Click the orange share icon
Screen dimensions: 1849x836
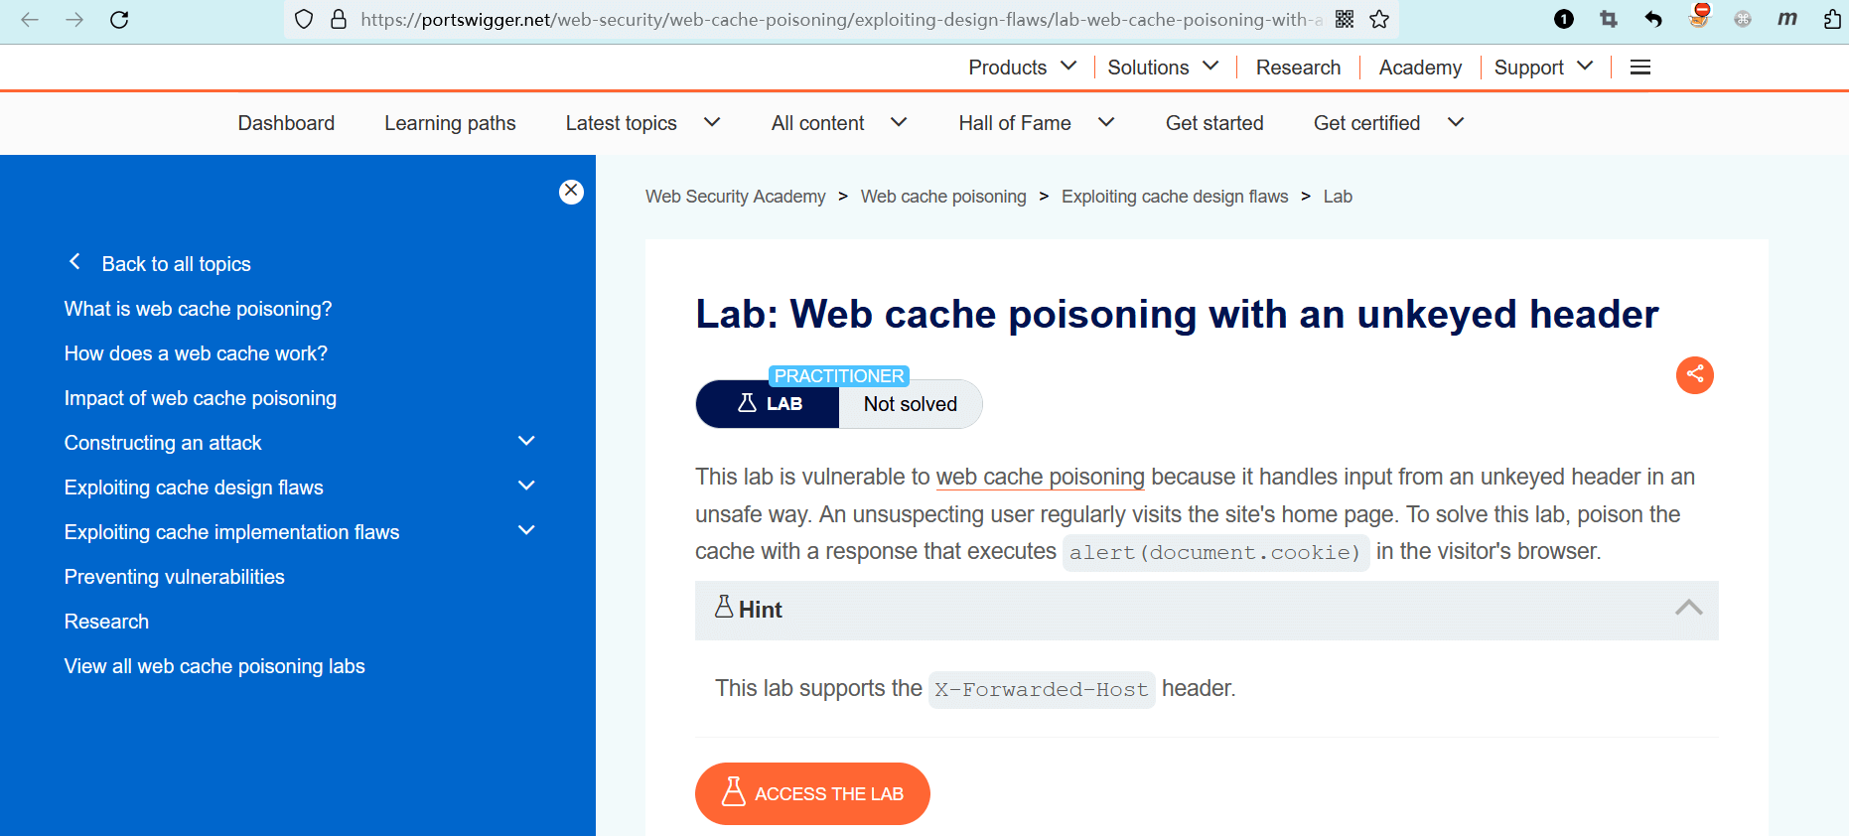tap(1694, 374)
